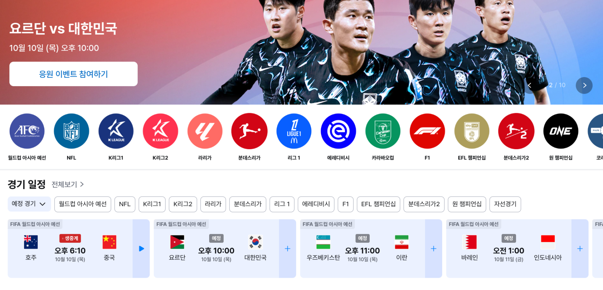The height and width of the screenshot is (290, 603).
Task: Click the 분데스리가 round logo
Action: (249, 131)
